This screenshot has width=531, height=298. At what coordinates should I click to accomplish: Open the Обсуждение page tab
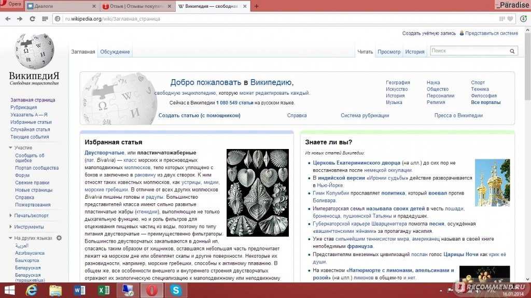115,52
